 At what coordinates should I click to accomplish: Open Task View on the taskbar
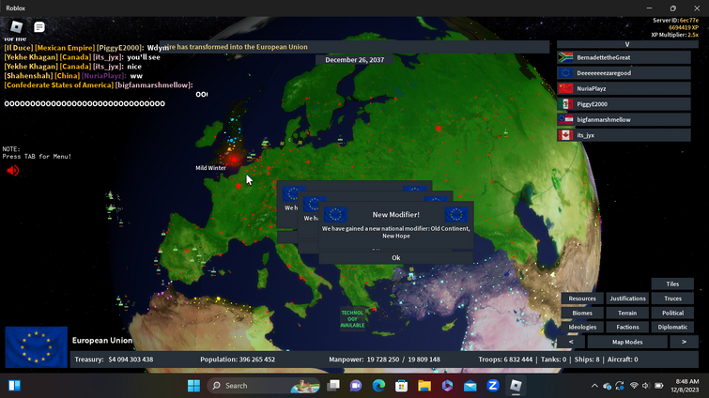pos(333,386)
